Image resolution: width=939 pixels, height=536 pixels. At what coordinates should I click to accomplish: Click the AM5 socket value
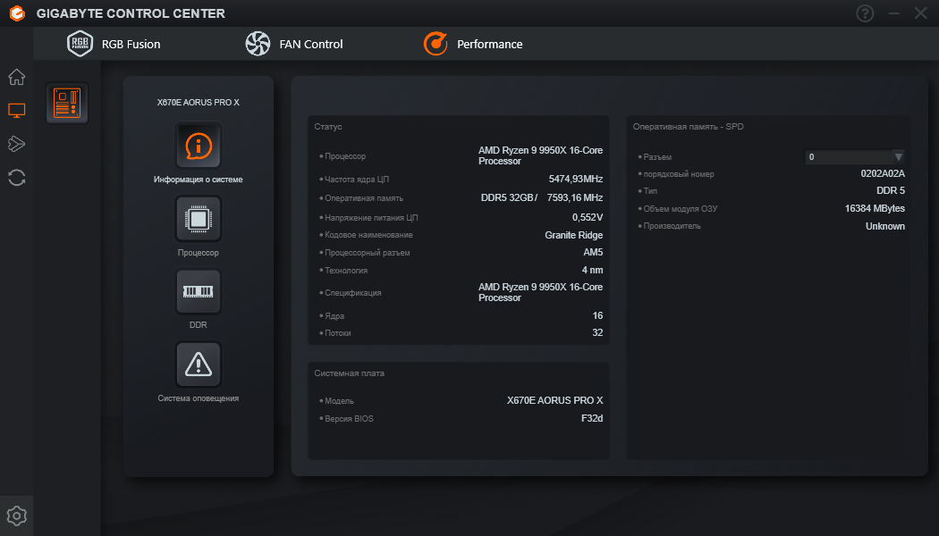[593, 253]
